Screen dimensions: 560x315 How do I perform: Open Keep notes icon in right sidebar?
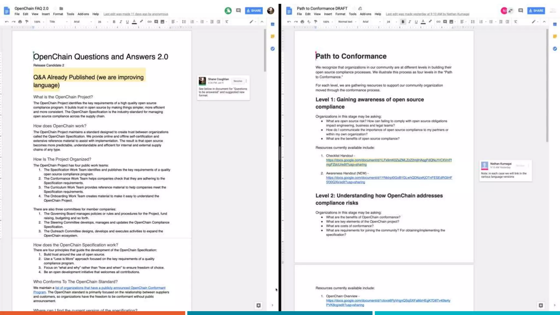click(555, 36)
